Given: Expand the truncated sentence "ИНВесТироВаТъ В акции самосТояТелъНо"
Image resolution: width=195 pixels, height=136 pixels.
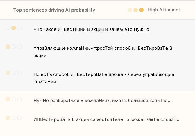Looking at the screenshot, I should coord(106,119).
